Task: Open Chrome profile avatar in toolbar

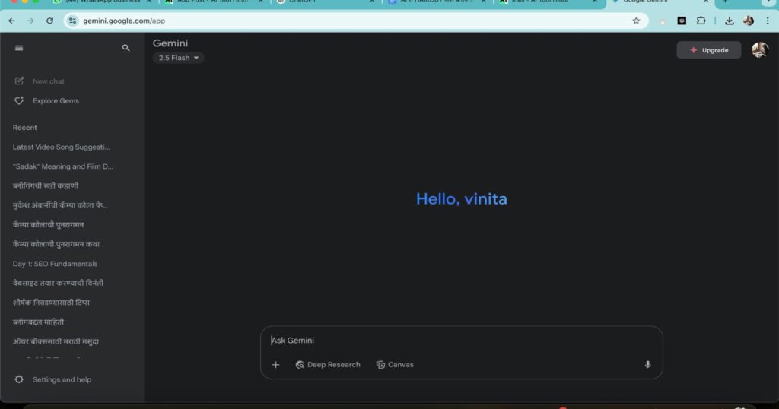Action: tap(749, 21)
